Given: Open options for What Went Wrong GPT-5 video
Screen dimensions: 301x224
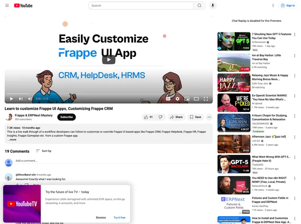Looking at the screenshot, I should [x=295, y=157].
